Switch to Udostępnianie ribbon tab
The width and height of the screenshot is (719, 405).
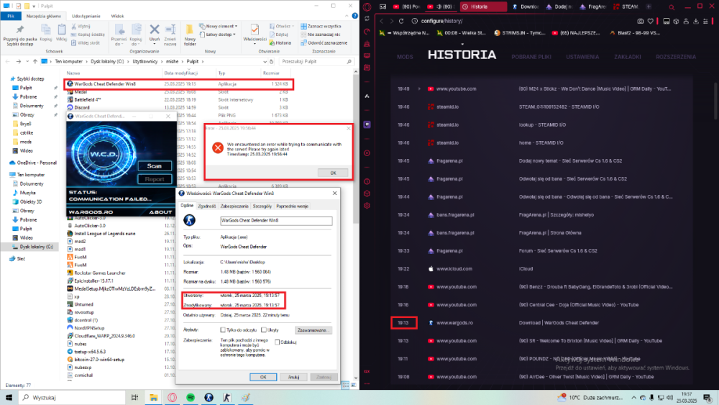[x=86, y=16]
